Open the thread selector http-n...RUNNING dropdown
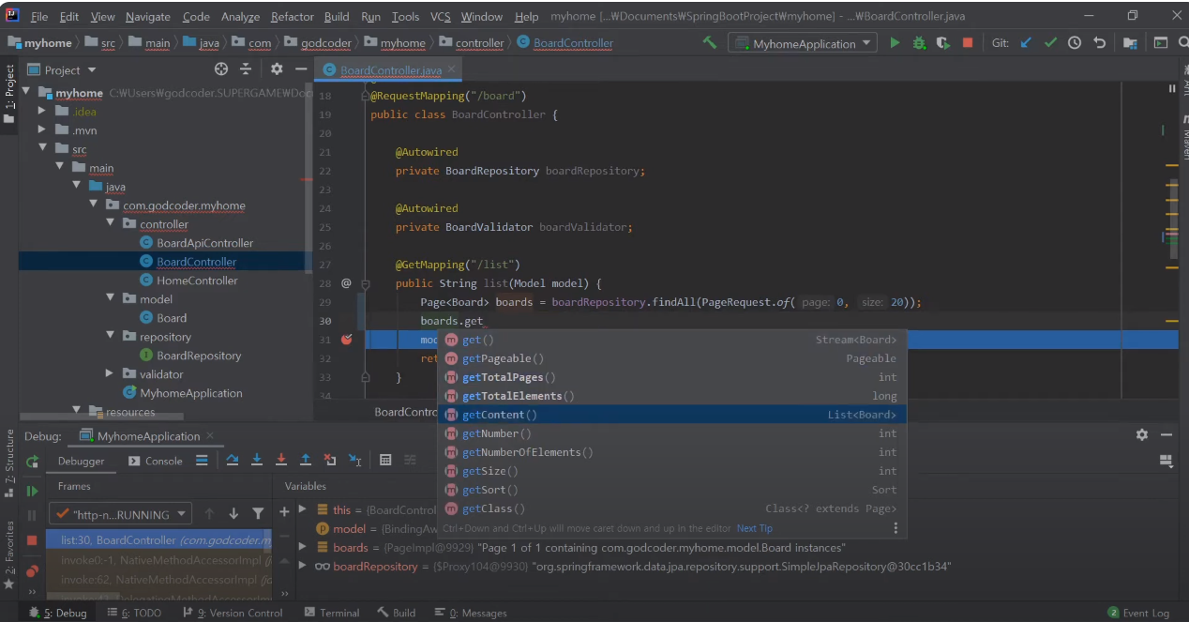Image resolution: width=1189 pixels, height=622 pixels. [120, 514]
